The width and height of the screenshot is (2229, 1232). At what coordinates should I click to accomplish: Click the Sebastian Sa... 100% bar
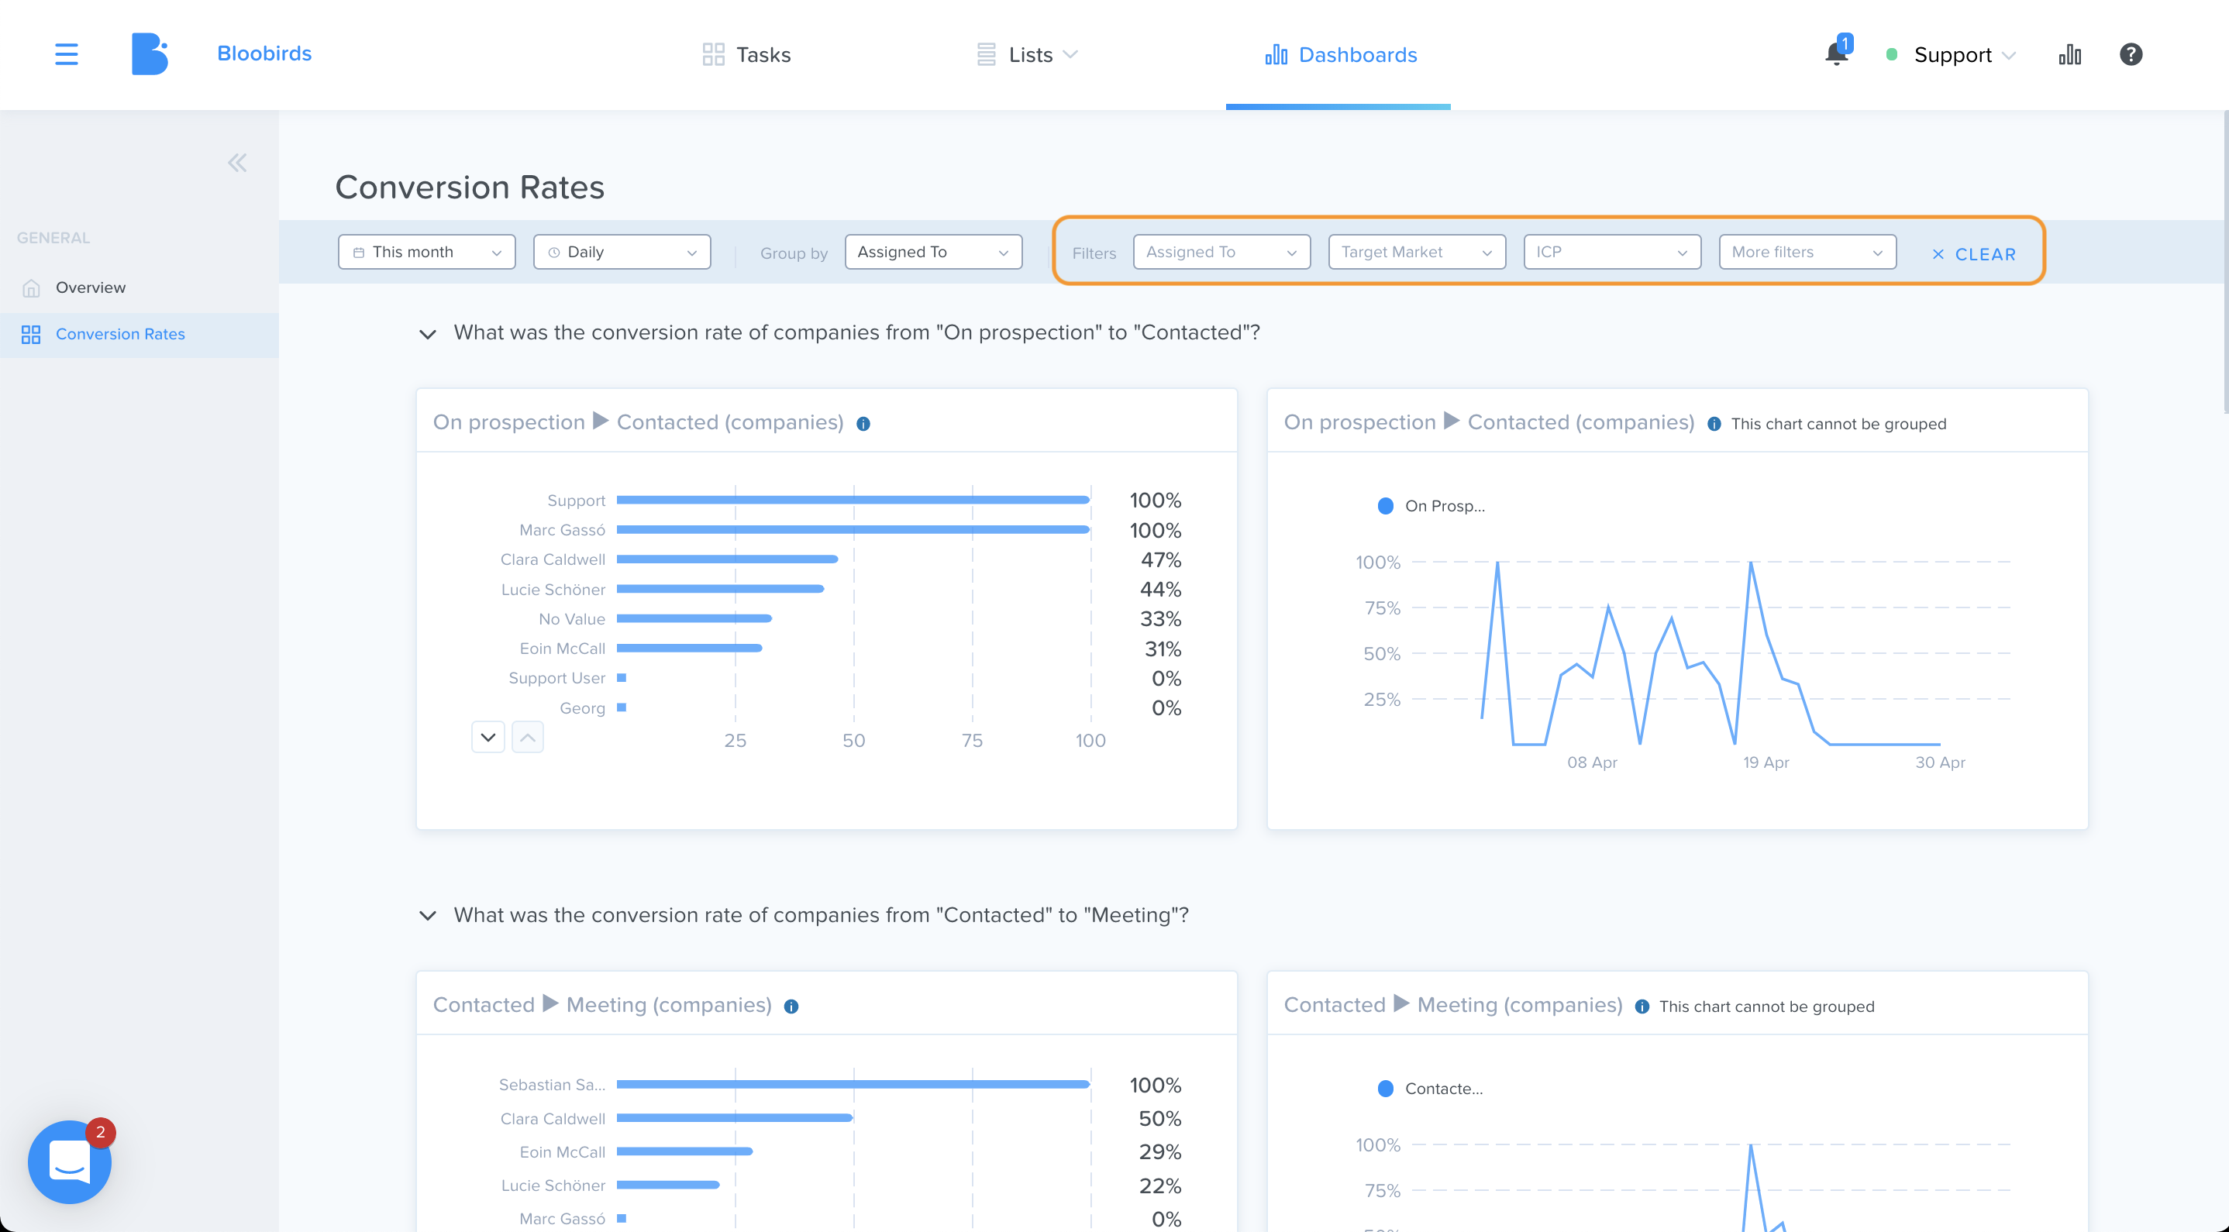pos(853,1084)
